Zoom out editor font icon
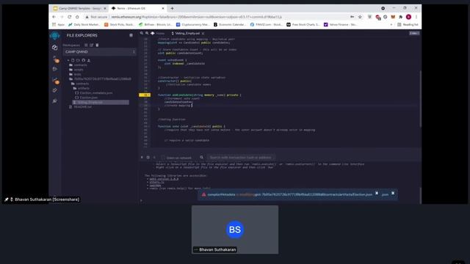Image resolution: width=470 pixels, height=264 pixels. tap(142, 33)
